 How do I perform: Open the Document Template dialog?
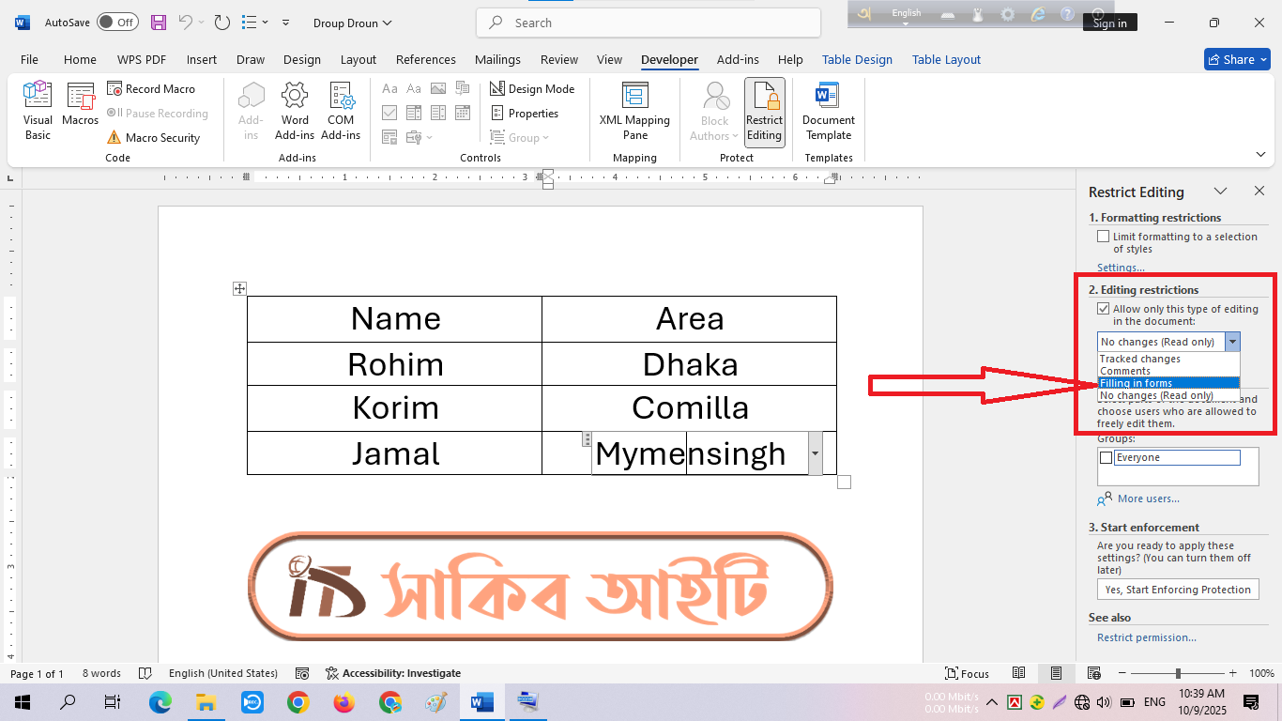828,111
